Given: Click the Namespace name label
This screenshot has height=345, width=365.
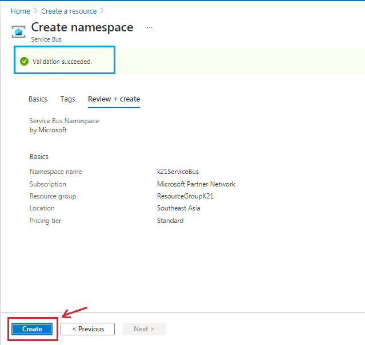Looking at the screenshot, I should (x=56, y=172).
